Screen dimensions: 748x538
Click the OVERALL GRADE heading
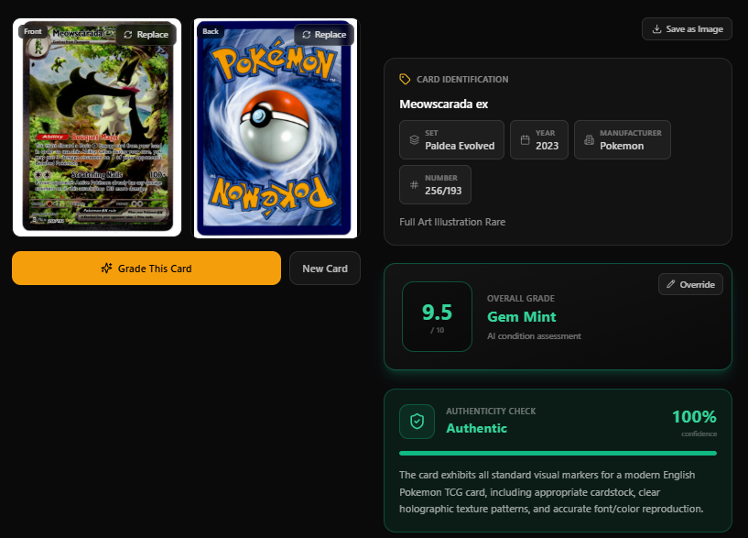[x=520, y=299]
